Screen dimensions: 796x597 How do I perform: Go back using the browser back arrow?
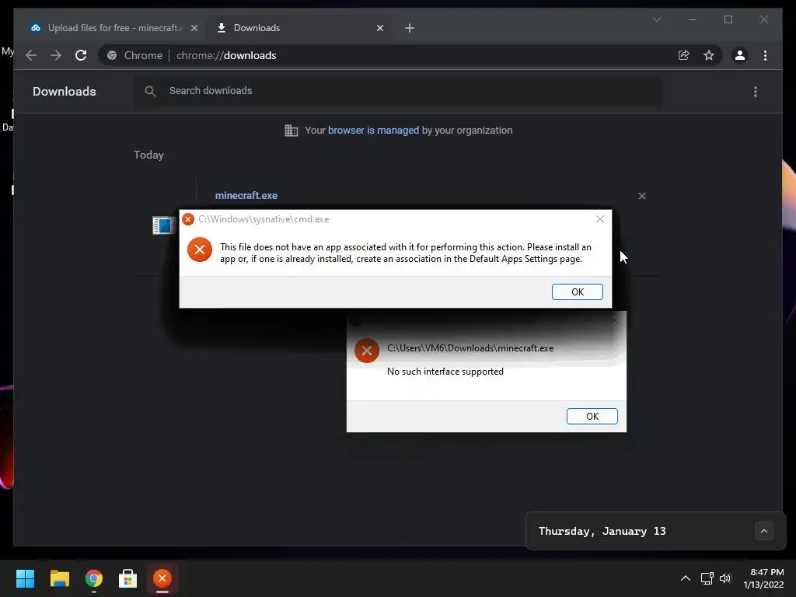31,55
